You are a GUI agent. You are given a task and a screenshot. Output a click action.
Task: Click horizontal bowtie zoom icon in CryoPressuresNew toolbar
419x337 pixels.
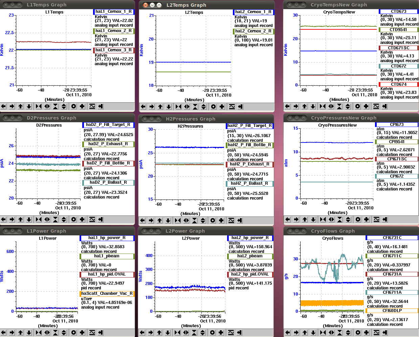323,219
